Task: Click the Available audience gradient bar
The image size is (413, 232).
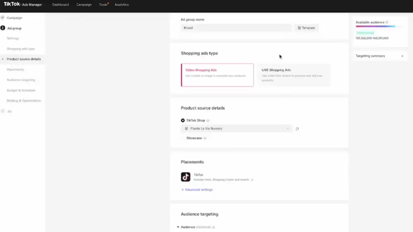Action: click(x=375, y=26)
